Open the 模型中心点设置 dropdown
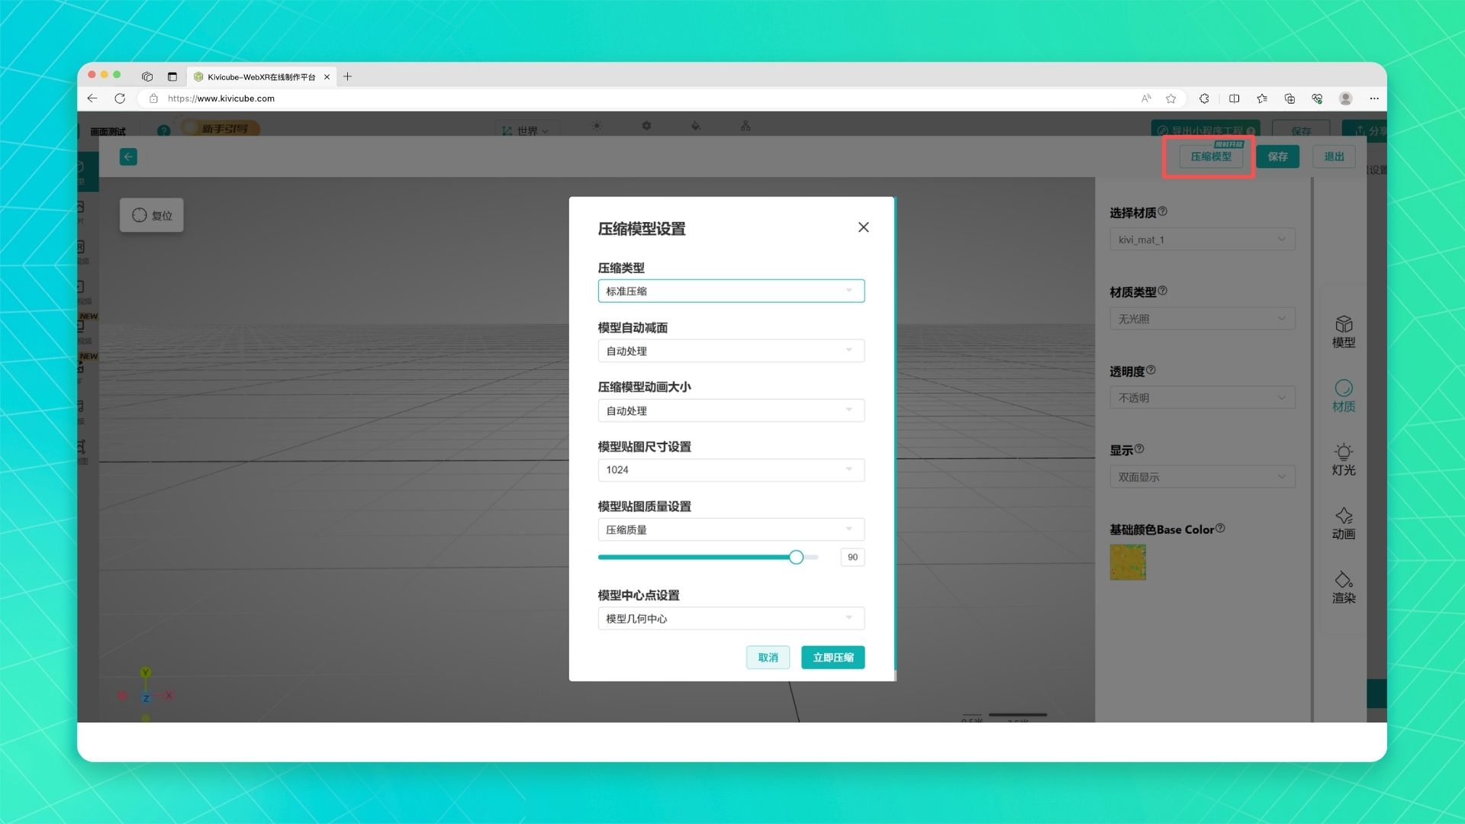The image size is (1465, 824). [730, 619]
